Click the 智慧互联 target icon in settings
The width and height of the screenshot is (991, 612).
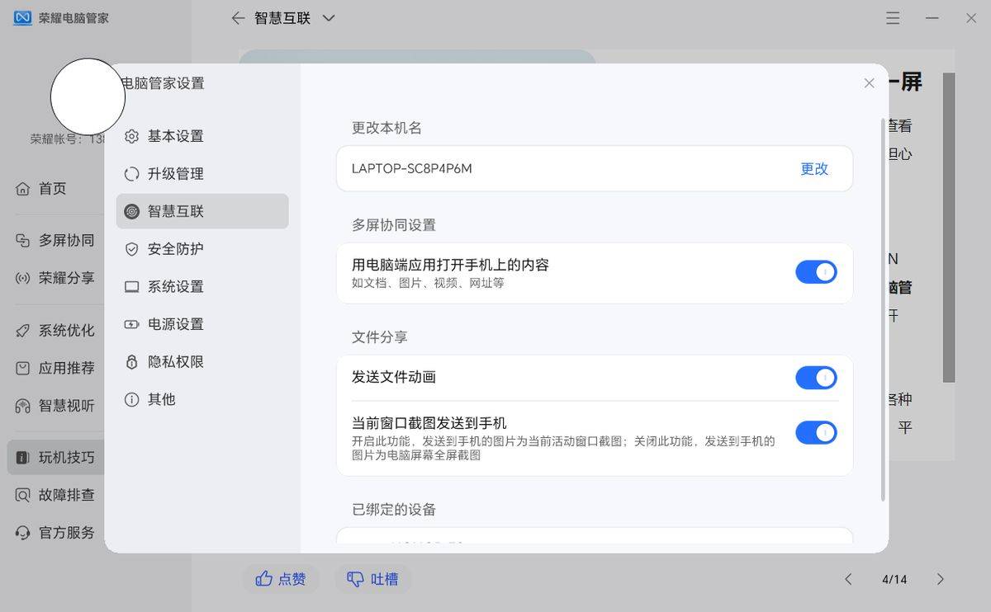pyautogui.click(x=131, y=211)
